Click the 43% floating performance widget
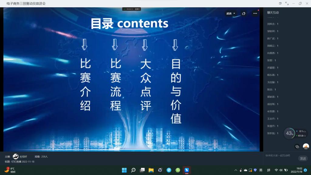The width and height of the screenshot is (311, 175). pyautogui.click(x=290, y=133)
